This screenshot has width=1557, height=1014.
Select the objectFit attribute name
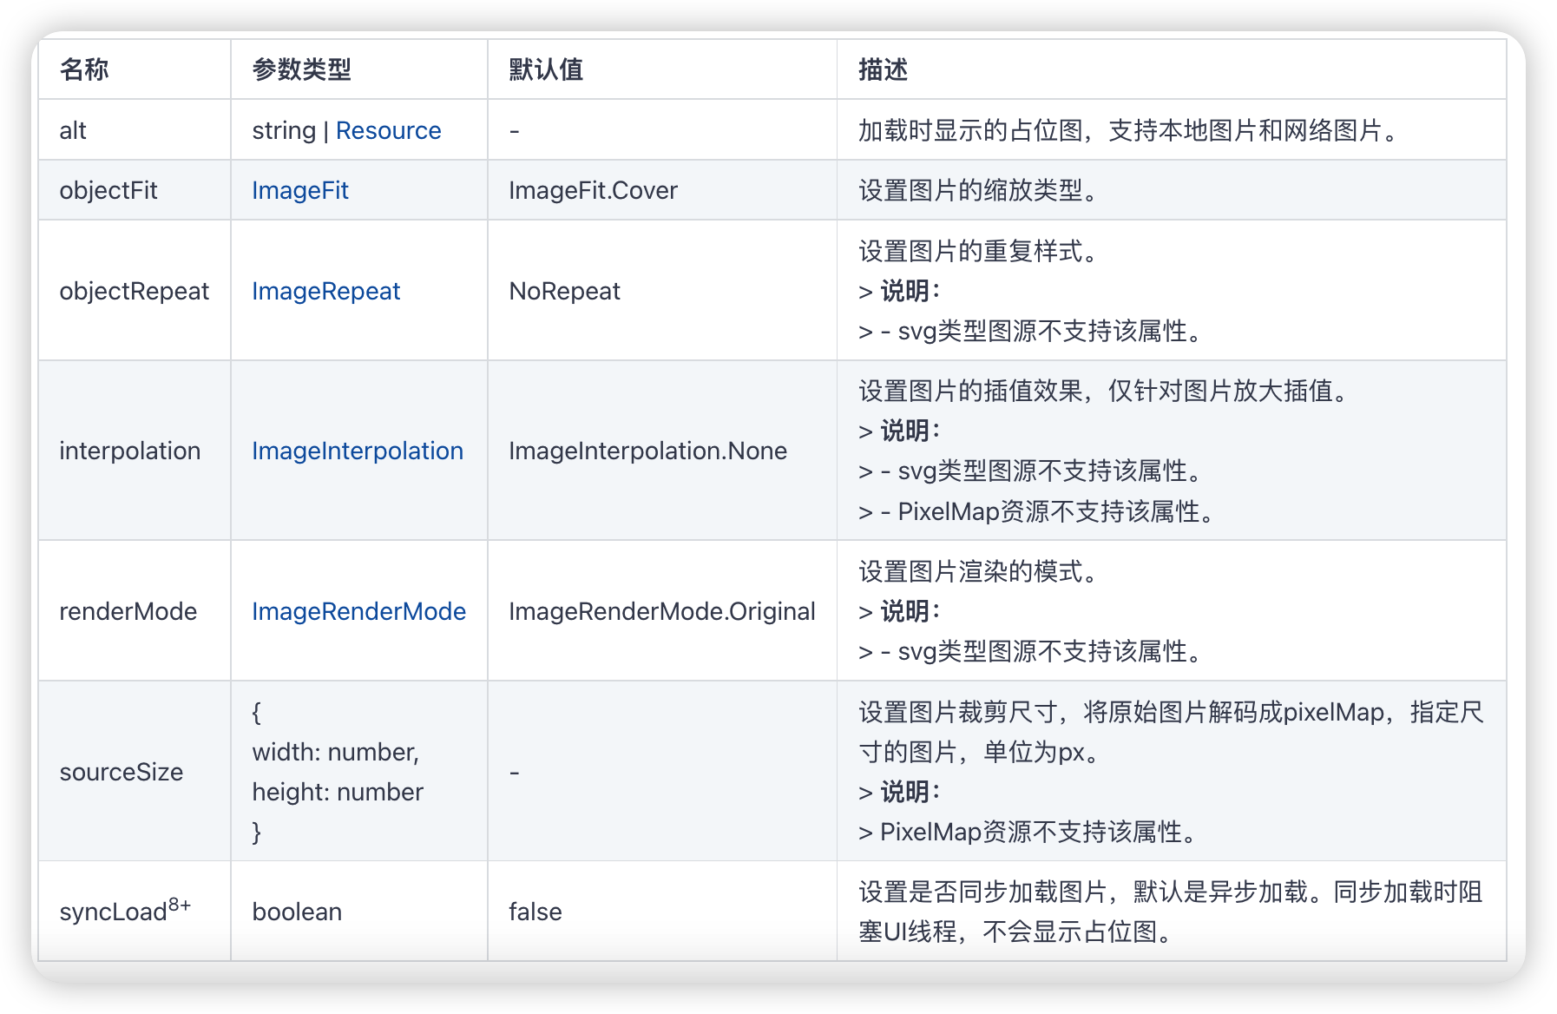pyautogui.click(x=108, y=190)
